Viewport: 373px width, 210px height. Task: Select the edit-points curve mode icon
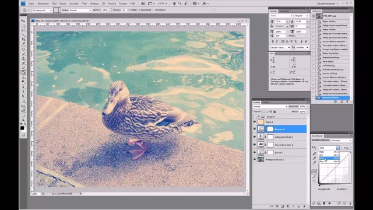click(x=314, y=172)
